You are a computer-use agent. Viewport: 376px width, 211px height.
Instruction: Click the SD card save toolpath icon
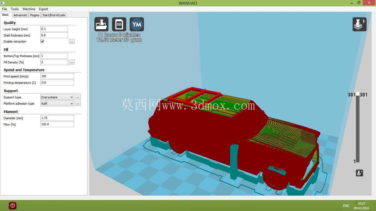(x=119, y=24)
